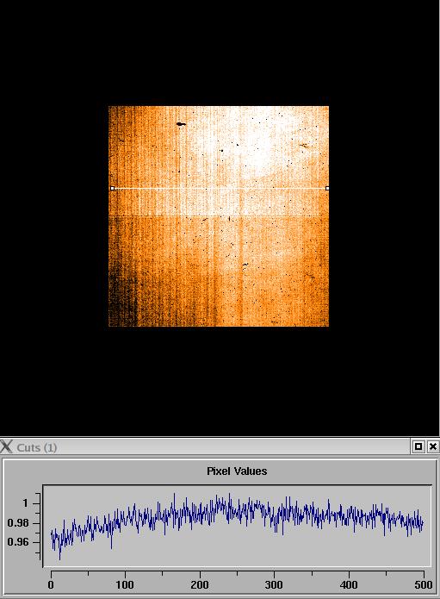Click the 1 label on the y-axis

click(x=26, y=503)
